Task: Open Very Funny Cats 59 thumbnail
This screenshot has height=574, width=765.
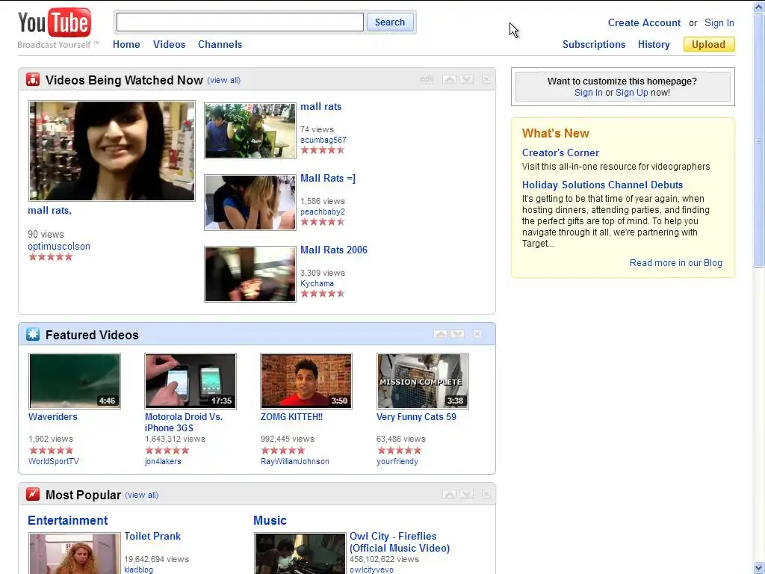Action: tap(423, 381)
